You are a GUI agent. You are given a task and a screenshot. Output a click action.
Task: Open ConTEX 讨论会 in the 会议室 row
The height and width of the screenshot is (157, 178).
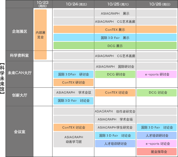(x=74, y=128)
